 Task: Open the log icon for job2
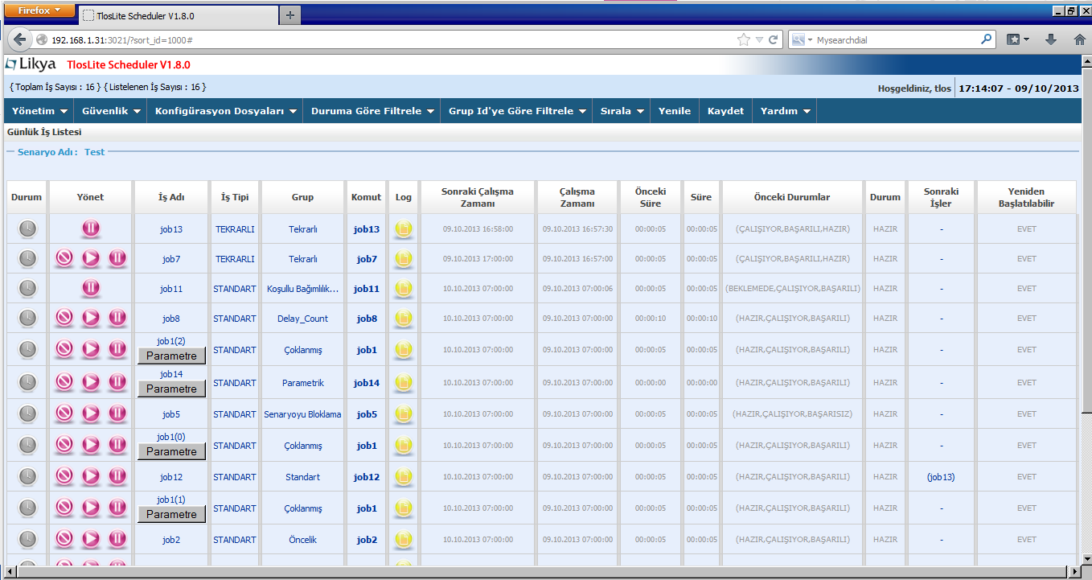point(404,539)
